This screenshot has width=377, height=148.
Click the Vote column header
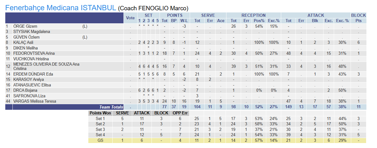point(130,18)
